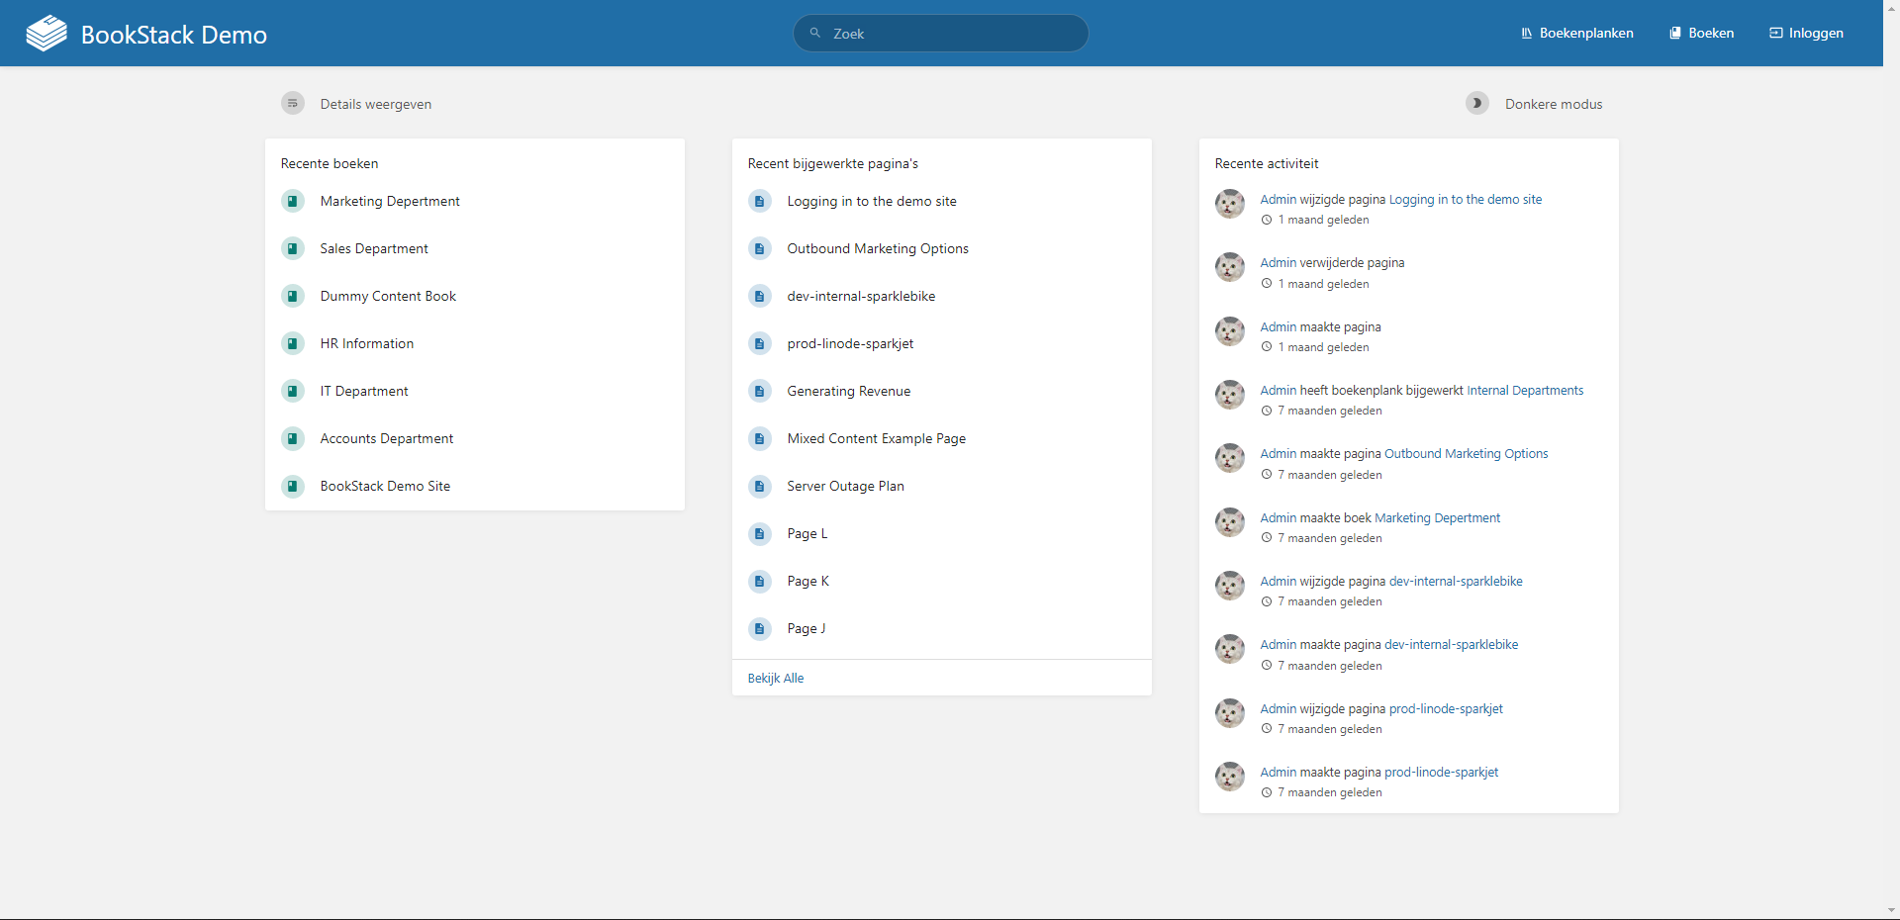This screenshot has height=920, width=1900.
Task: Click the page icon next to Generating Revenue
Action: click(x=760, y=392)
